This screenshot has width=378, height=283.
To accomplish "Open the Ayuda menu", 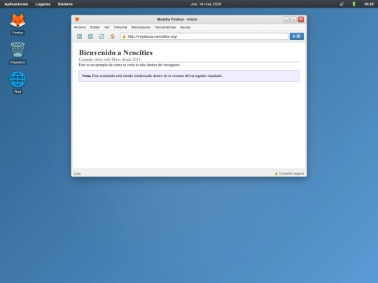I will (x=185, y=27).
